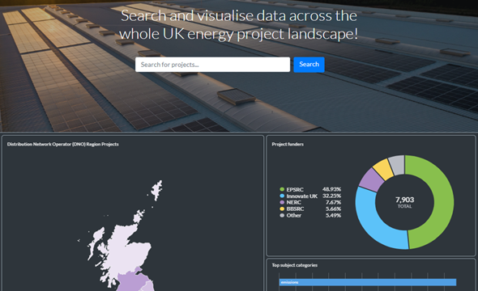Select the yellow BBSRC legend dot
Viewport: 478px width, 291px height.
point(282,209)
